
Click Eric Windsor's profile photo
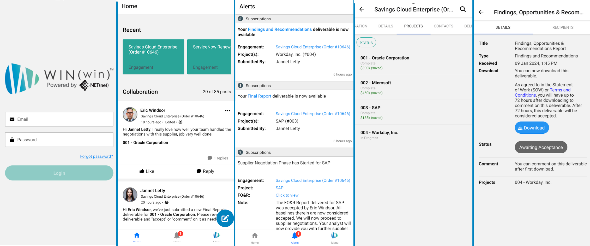coord(130,114)
